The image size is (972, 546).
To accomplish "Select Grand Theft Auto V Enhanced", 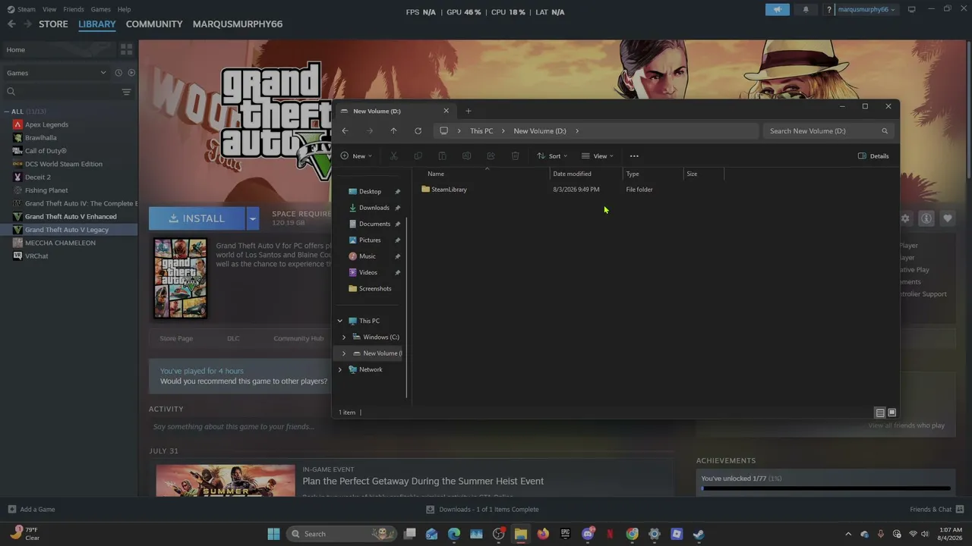I will 71,216.
